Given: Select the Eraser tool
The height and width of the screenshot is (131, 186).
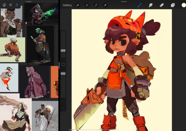Looking at the screenshot, I should pyautogui.click(x=162, y=5).
